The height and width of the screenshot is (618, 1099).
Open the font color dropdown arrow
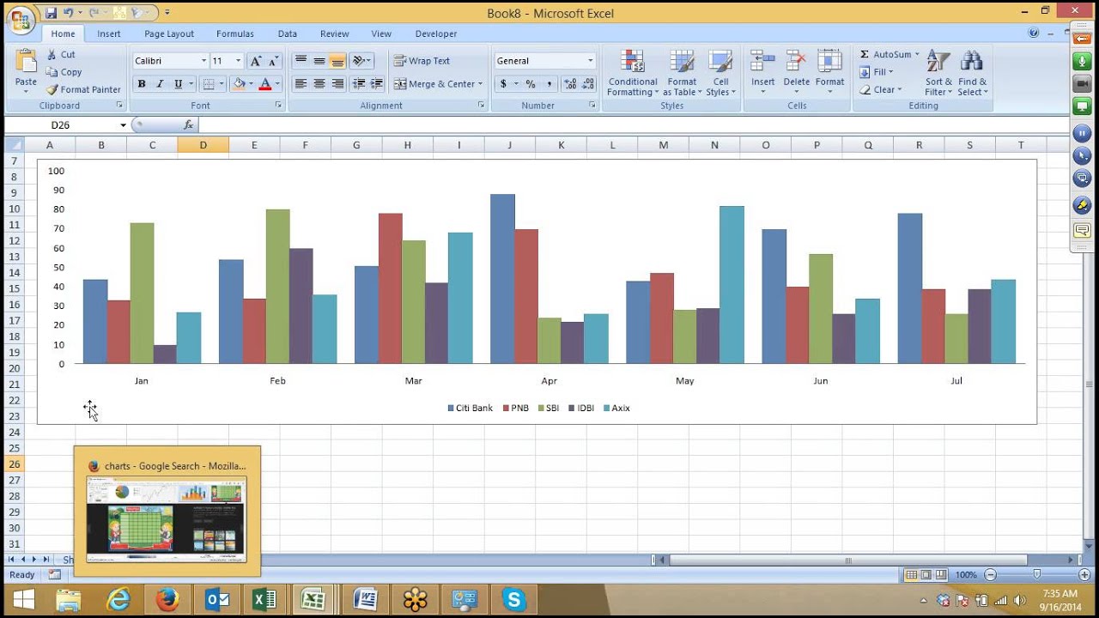[x=277, y=84]
